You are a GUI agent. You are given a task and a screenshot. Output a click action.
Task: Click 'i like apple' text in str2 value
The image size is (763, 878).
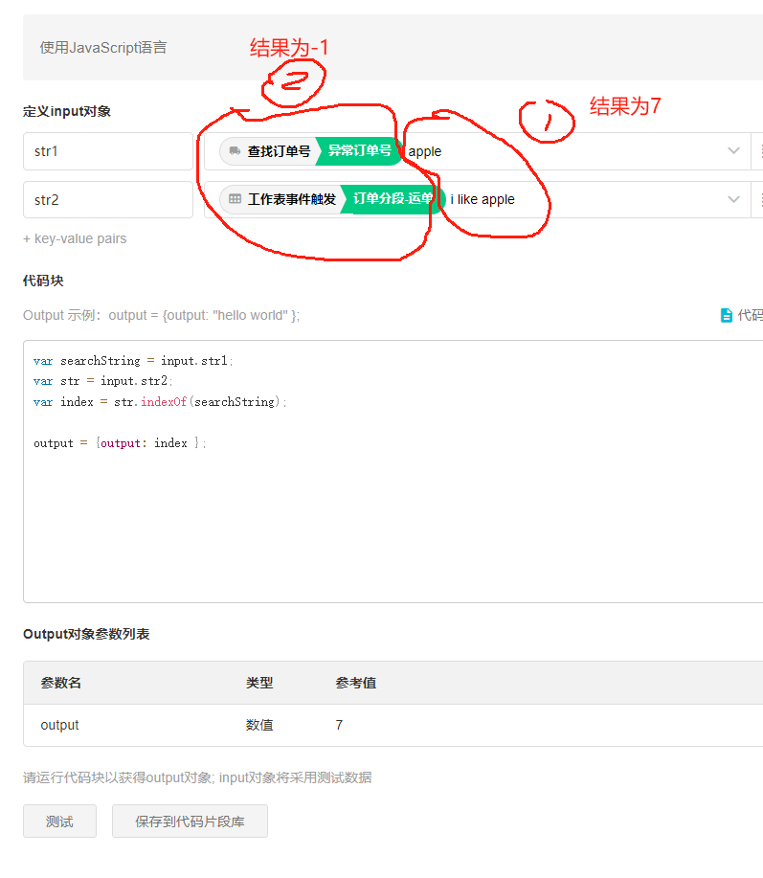pos(482,199)
